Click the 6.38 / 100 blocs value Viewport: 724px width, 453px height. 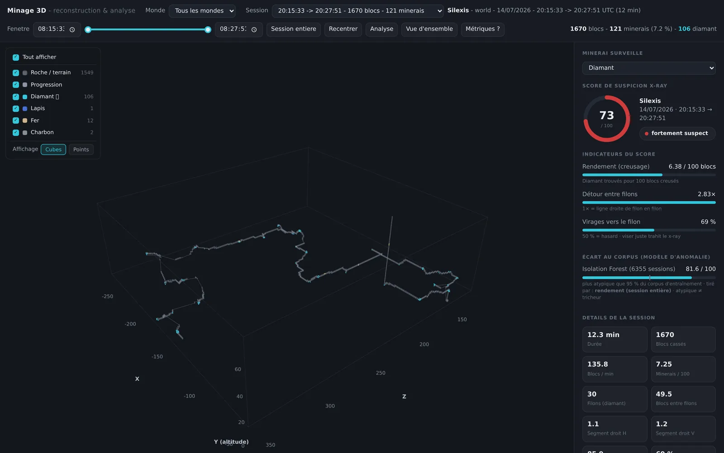point(692,167)
